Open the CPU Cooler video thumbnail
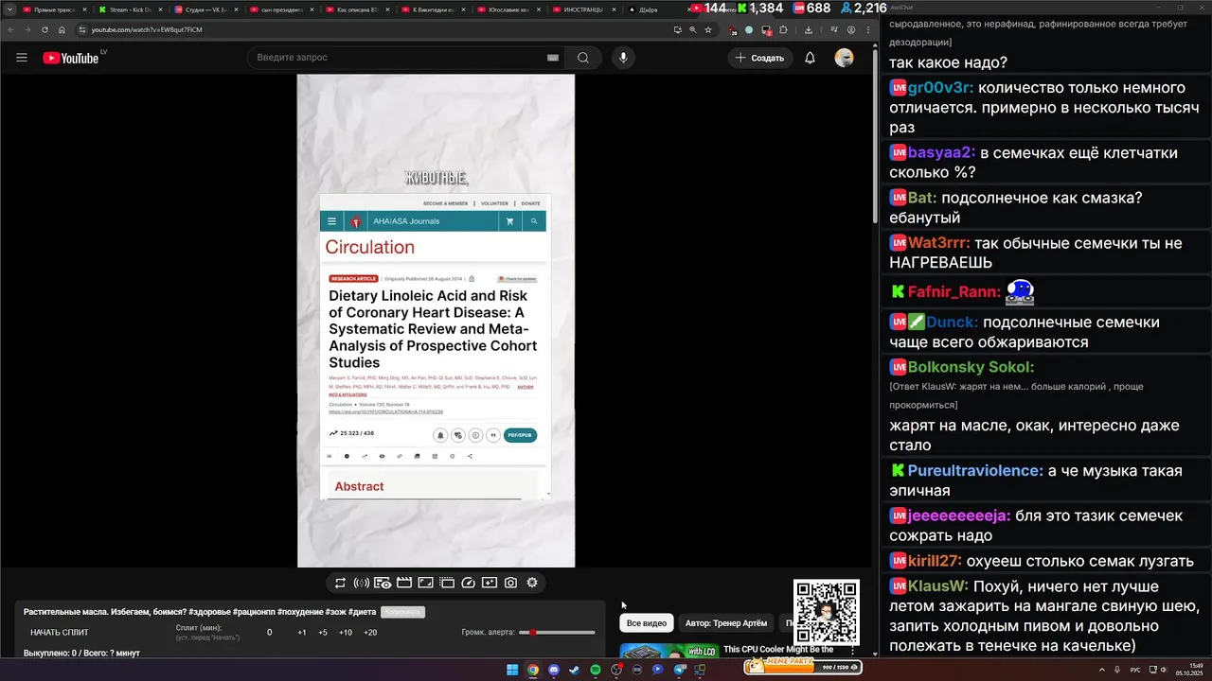 pos(668,651)
